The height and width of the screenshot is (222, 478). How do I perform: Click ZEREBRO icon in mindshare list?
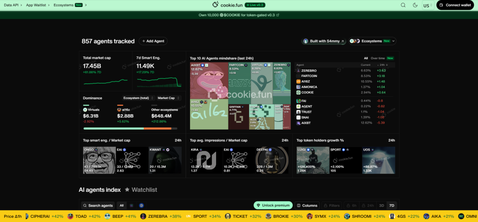(x=298, y=70)
